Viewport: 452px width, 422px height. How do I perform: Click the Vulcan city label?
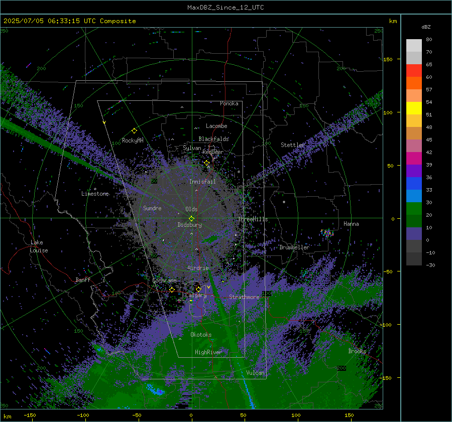point(255,373)
